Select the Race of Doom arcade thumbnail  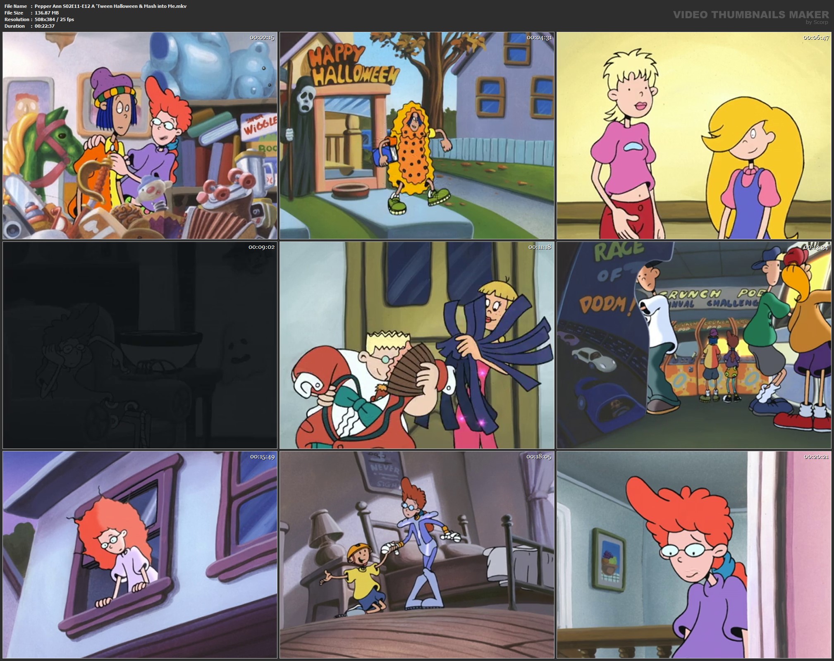(694, 345)
